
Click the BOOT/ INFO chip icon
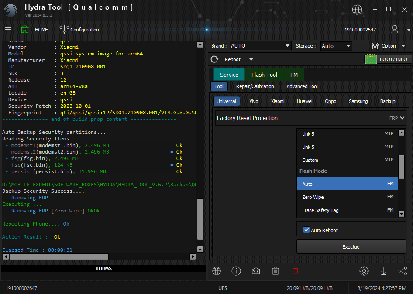[x=371, y=59]
